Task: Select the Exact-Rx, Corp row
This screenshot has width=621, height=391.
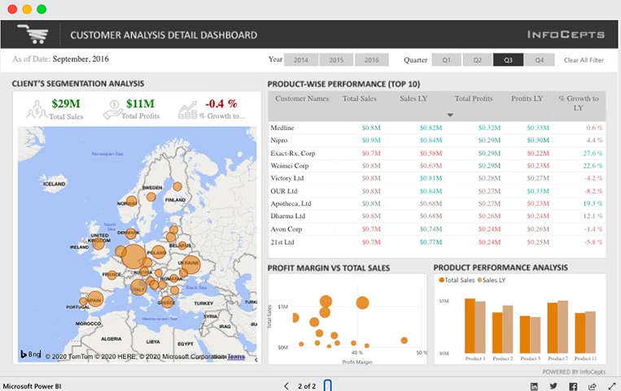Action: click(x=437, y=153)
